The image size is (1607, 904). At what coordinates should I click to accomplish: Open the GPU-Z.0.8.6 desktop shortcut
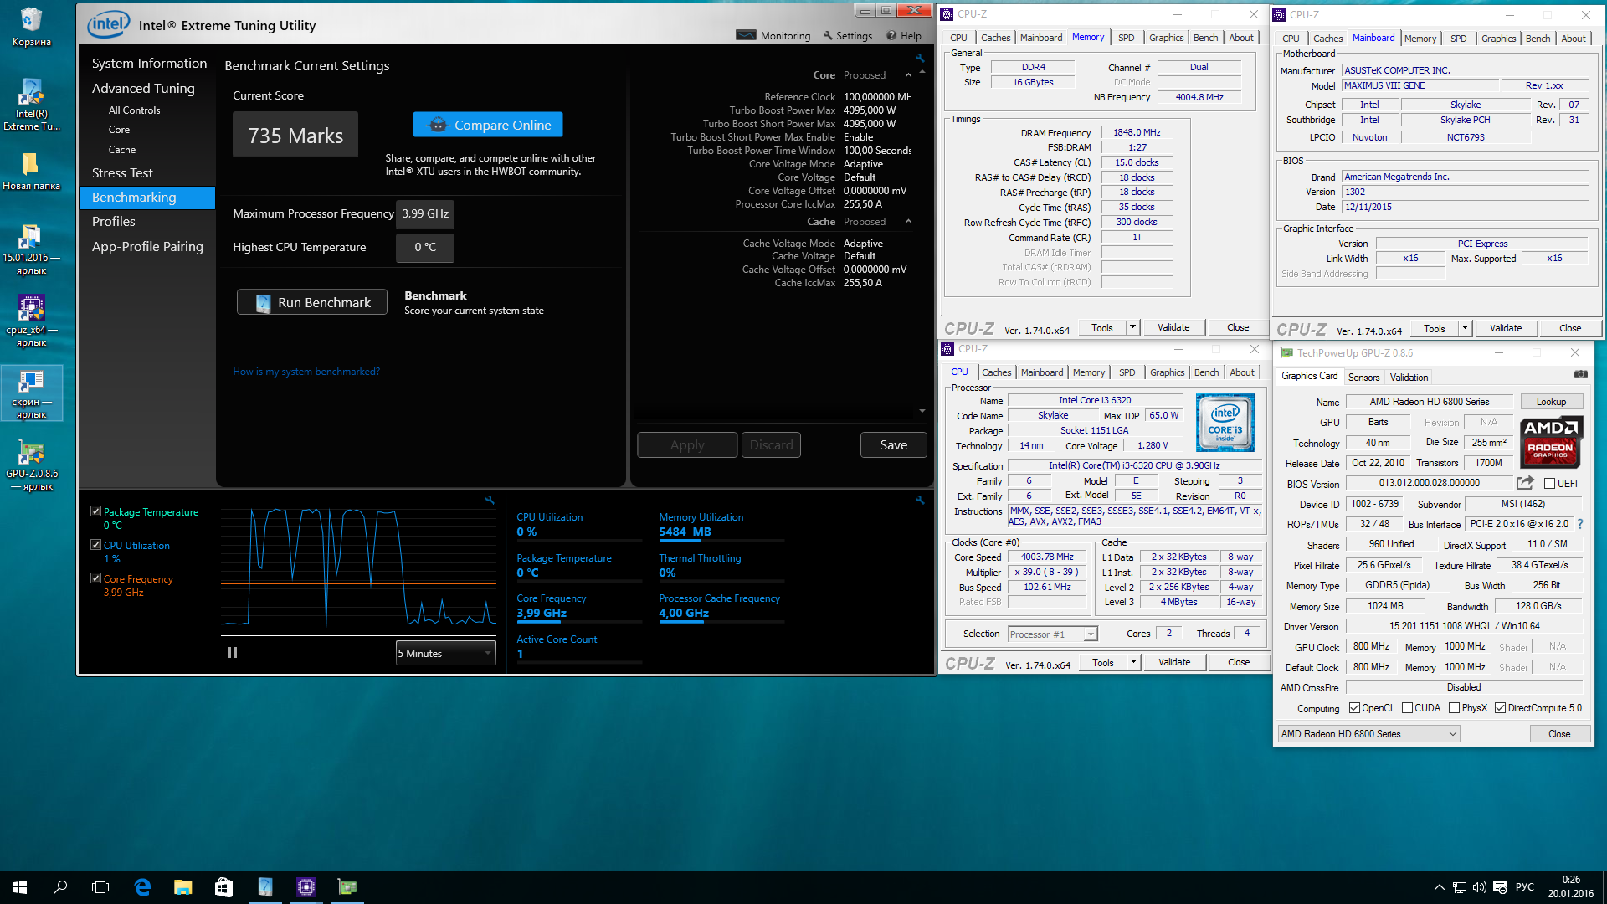click(x=31, y=465)
